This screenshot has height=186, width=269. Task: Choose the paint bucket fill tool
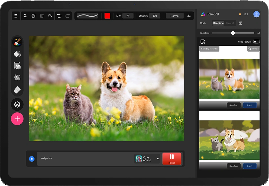(17, 54)
